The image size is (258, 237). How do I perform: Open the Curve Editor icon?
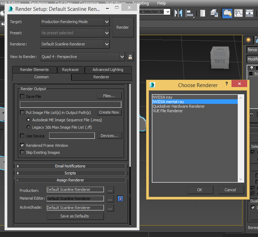click(238, 13)
